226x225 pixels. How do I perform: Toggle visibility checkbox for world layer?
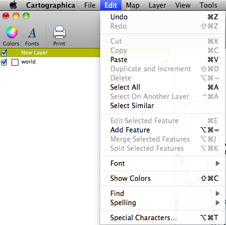click(4, 62)
